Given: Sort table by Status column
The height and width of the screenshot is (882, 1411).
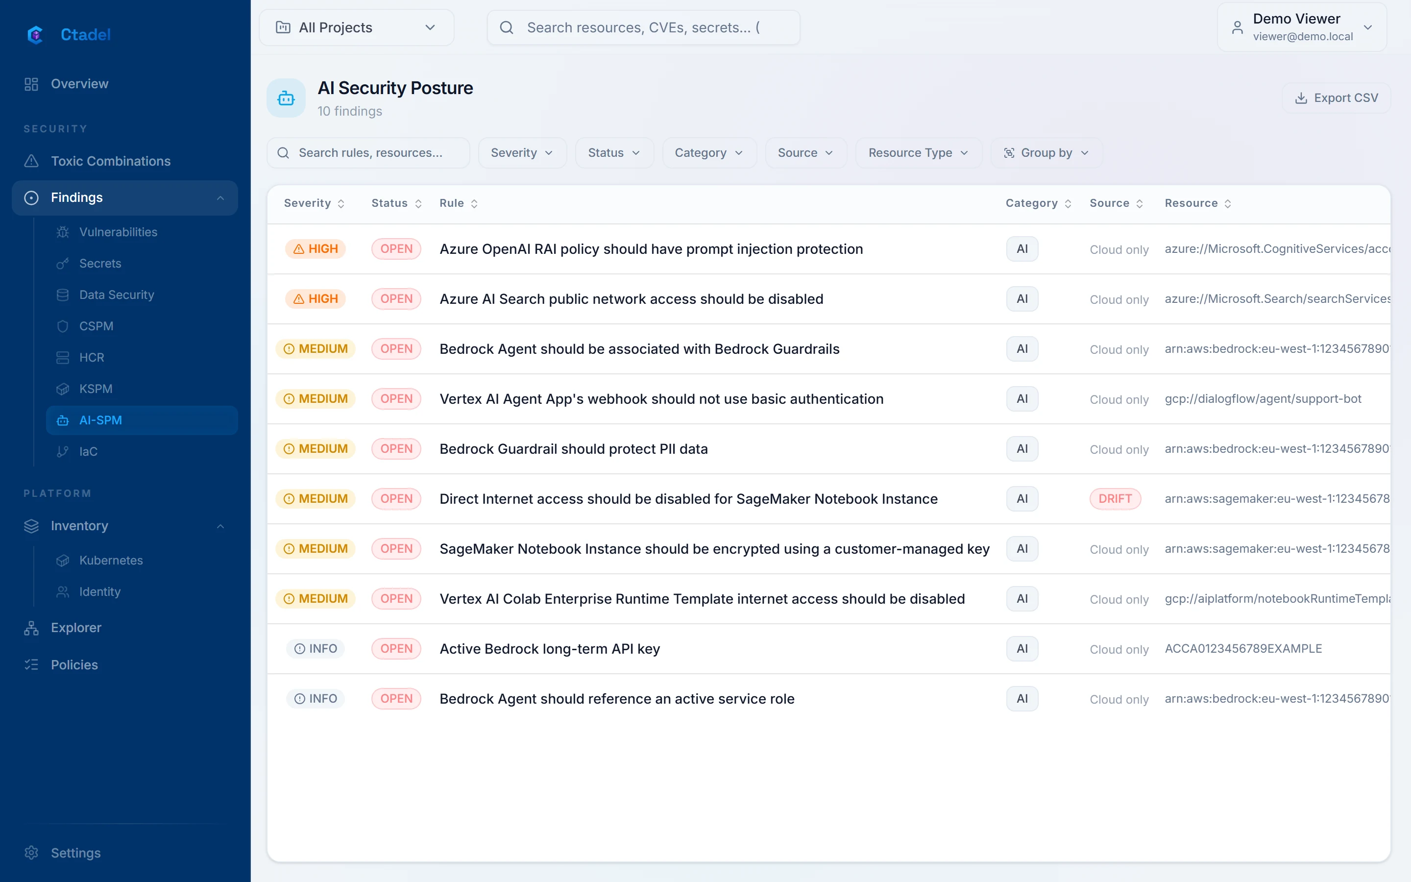Looking at the screenshot, I should tap(396, 203).
